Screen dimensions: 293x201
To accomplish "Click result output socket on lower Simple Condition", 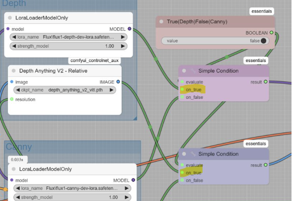I will point(266,165).
